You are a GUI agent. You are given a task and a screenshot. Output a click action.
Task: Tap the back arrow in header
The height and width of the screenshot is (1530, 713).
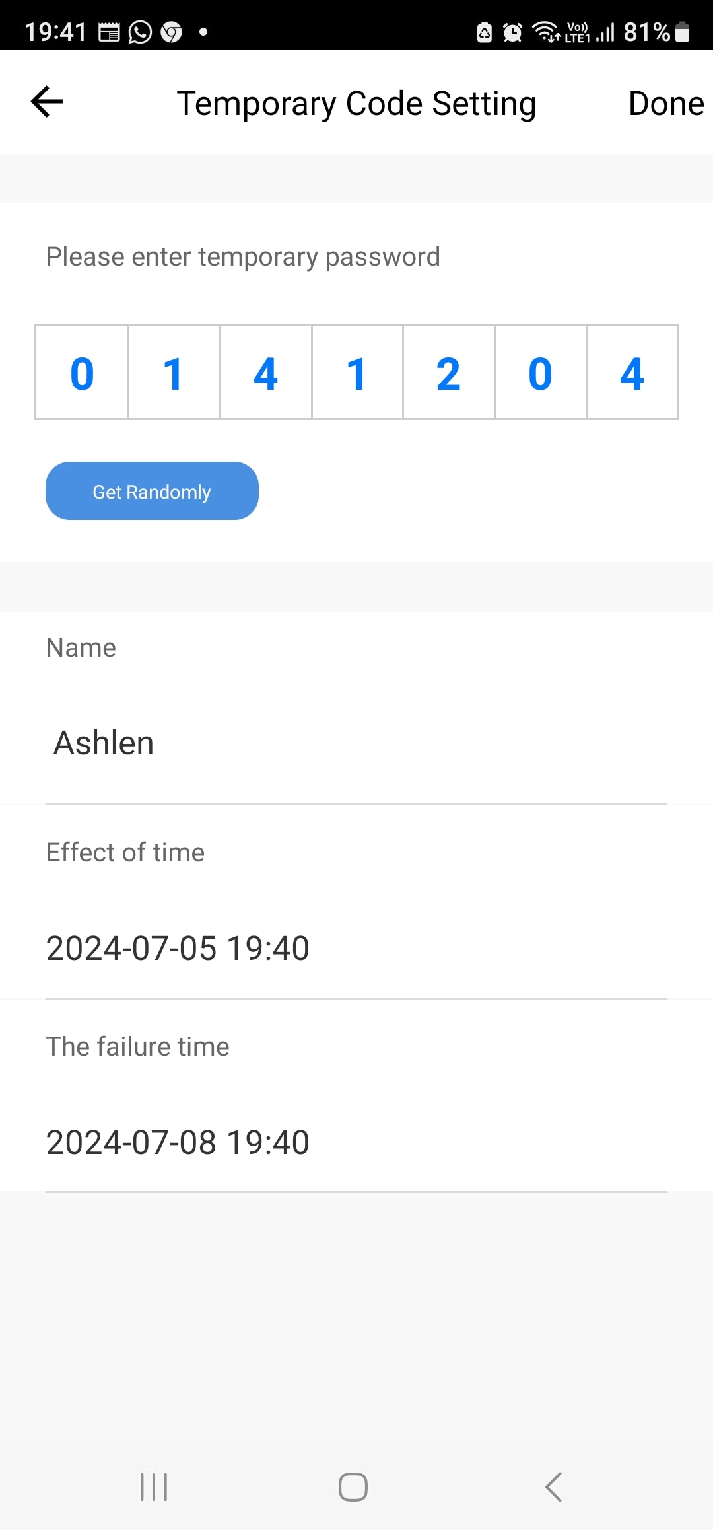point(47,102)
